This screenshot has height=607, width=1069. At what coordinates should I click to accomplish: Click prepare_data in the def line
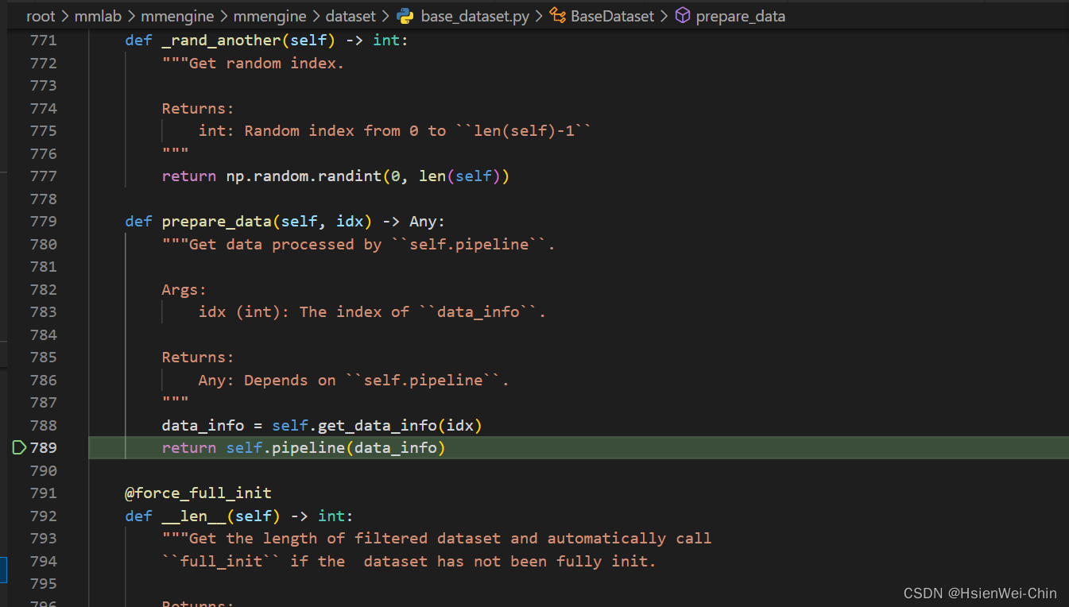coord(216,221)
